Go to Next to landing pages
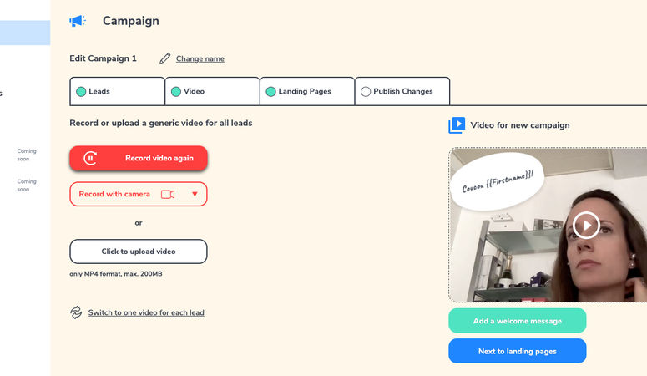The width and height of the screenshot is (647, 376). 517,351
